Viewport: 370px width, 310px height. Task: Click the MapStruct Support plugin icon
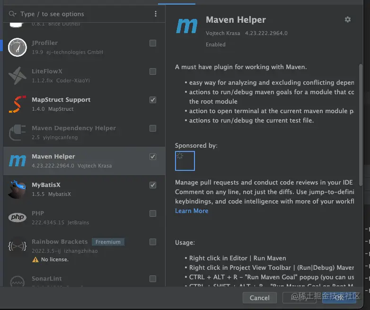[x=17, y=104]
